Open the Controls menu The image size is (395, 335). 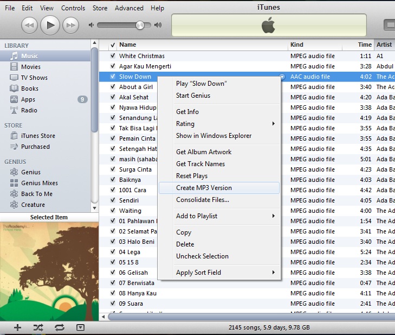tap(73, 8)
